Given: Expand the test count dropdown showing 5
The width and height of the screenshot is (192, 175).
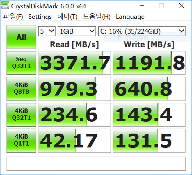Looking at the screenshot, I should point(47,31).
